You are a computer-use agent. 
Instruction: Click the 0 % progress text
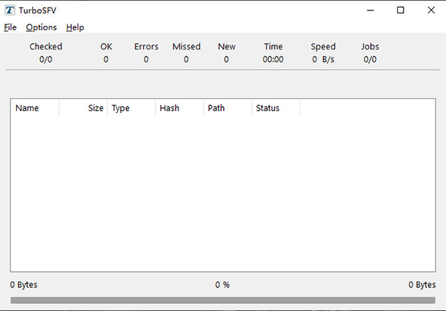pos(222,285)
